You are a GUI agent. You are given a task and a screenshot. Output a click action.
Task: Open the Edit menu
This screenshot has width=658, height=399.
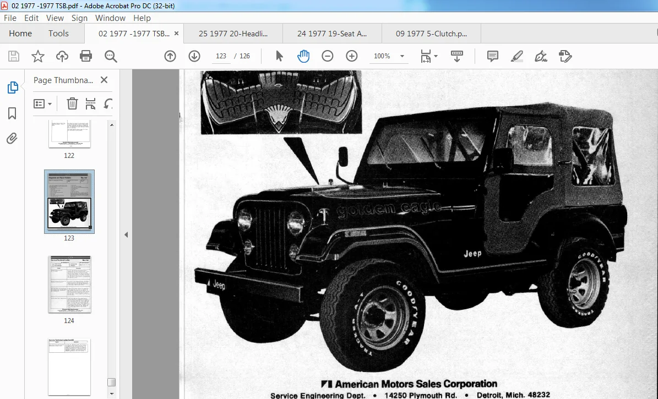(31, 18)
